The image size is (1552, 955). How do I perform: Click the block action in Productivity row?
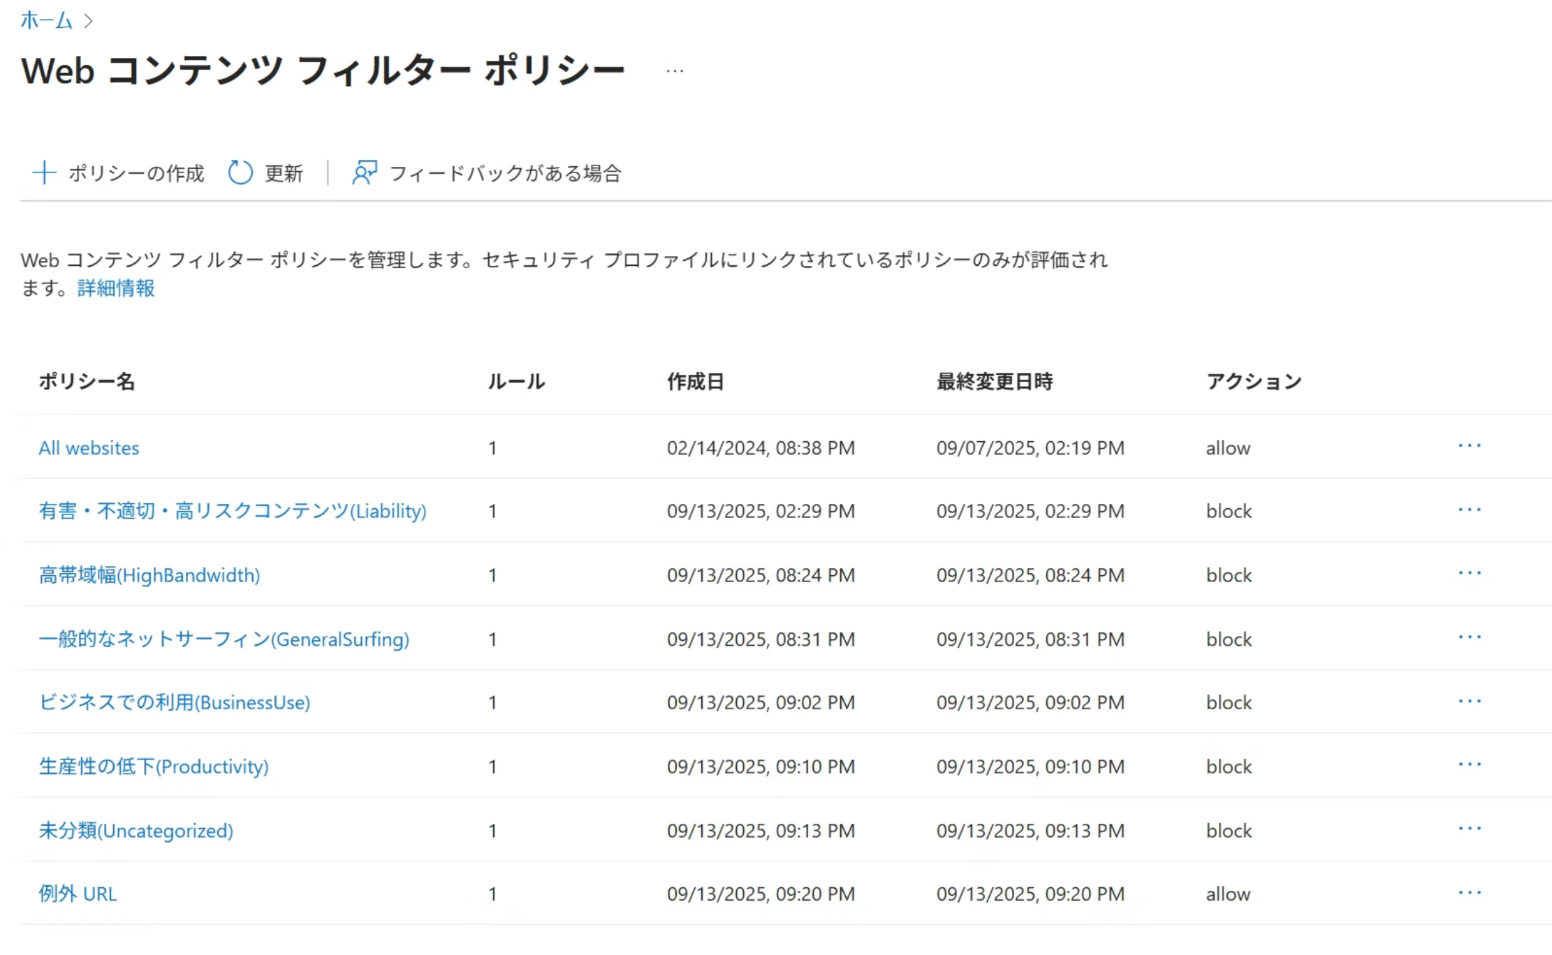[1229, 767]
